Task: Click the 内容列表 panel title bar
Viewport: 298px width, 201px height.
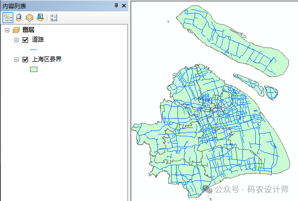Action: pos(49,5)
